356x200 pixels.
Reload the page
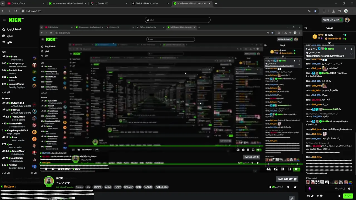[16, 11]
